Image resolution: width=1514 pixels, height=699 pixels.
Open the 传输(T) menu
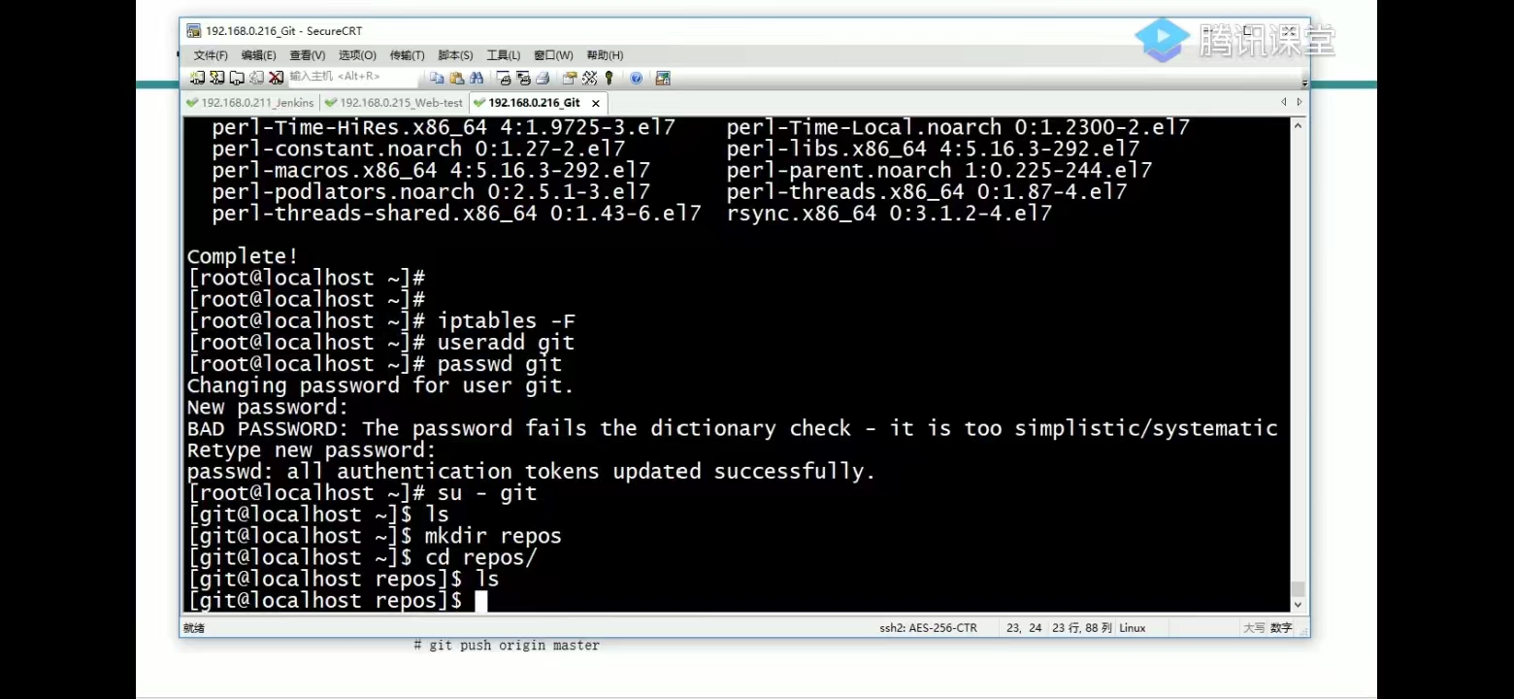[x=407, y=55]
